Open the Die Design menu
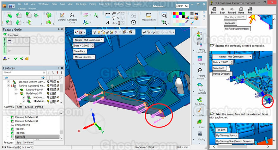The image size is (278, 150). [x=81, y=4]
